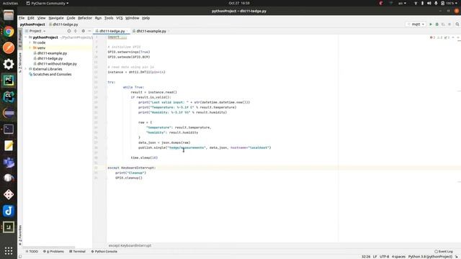The width and height of the screenshot is (461, 259).
Task: Open the en keyboard layout dropdown
Action: [402, 3]
